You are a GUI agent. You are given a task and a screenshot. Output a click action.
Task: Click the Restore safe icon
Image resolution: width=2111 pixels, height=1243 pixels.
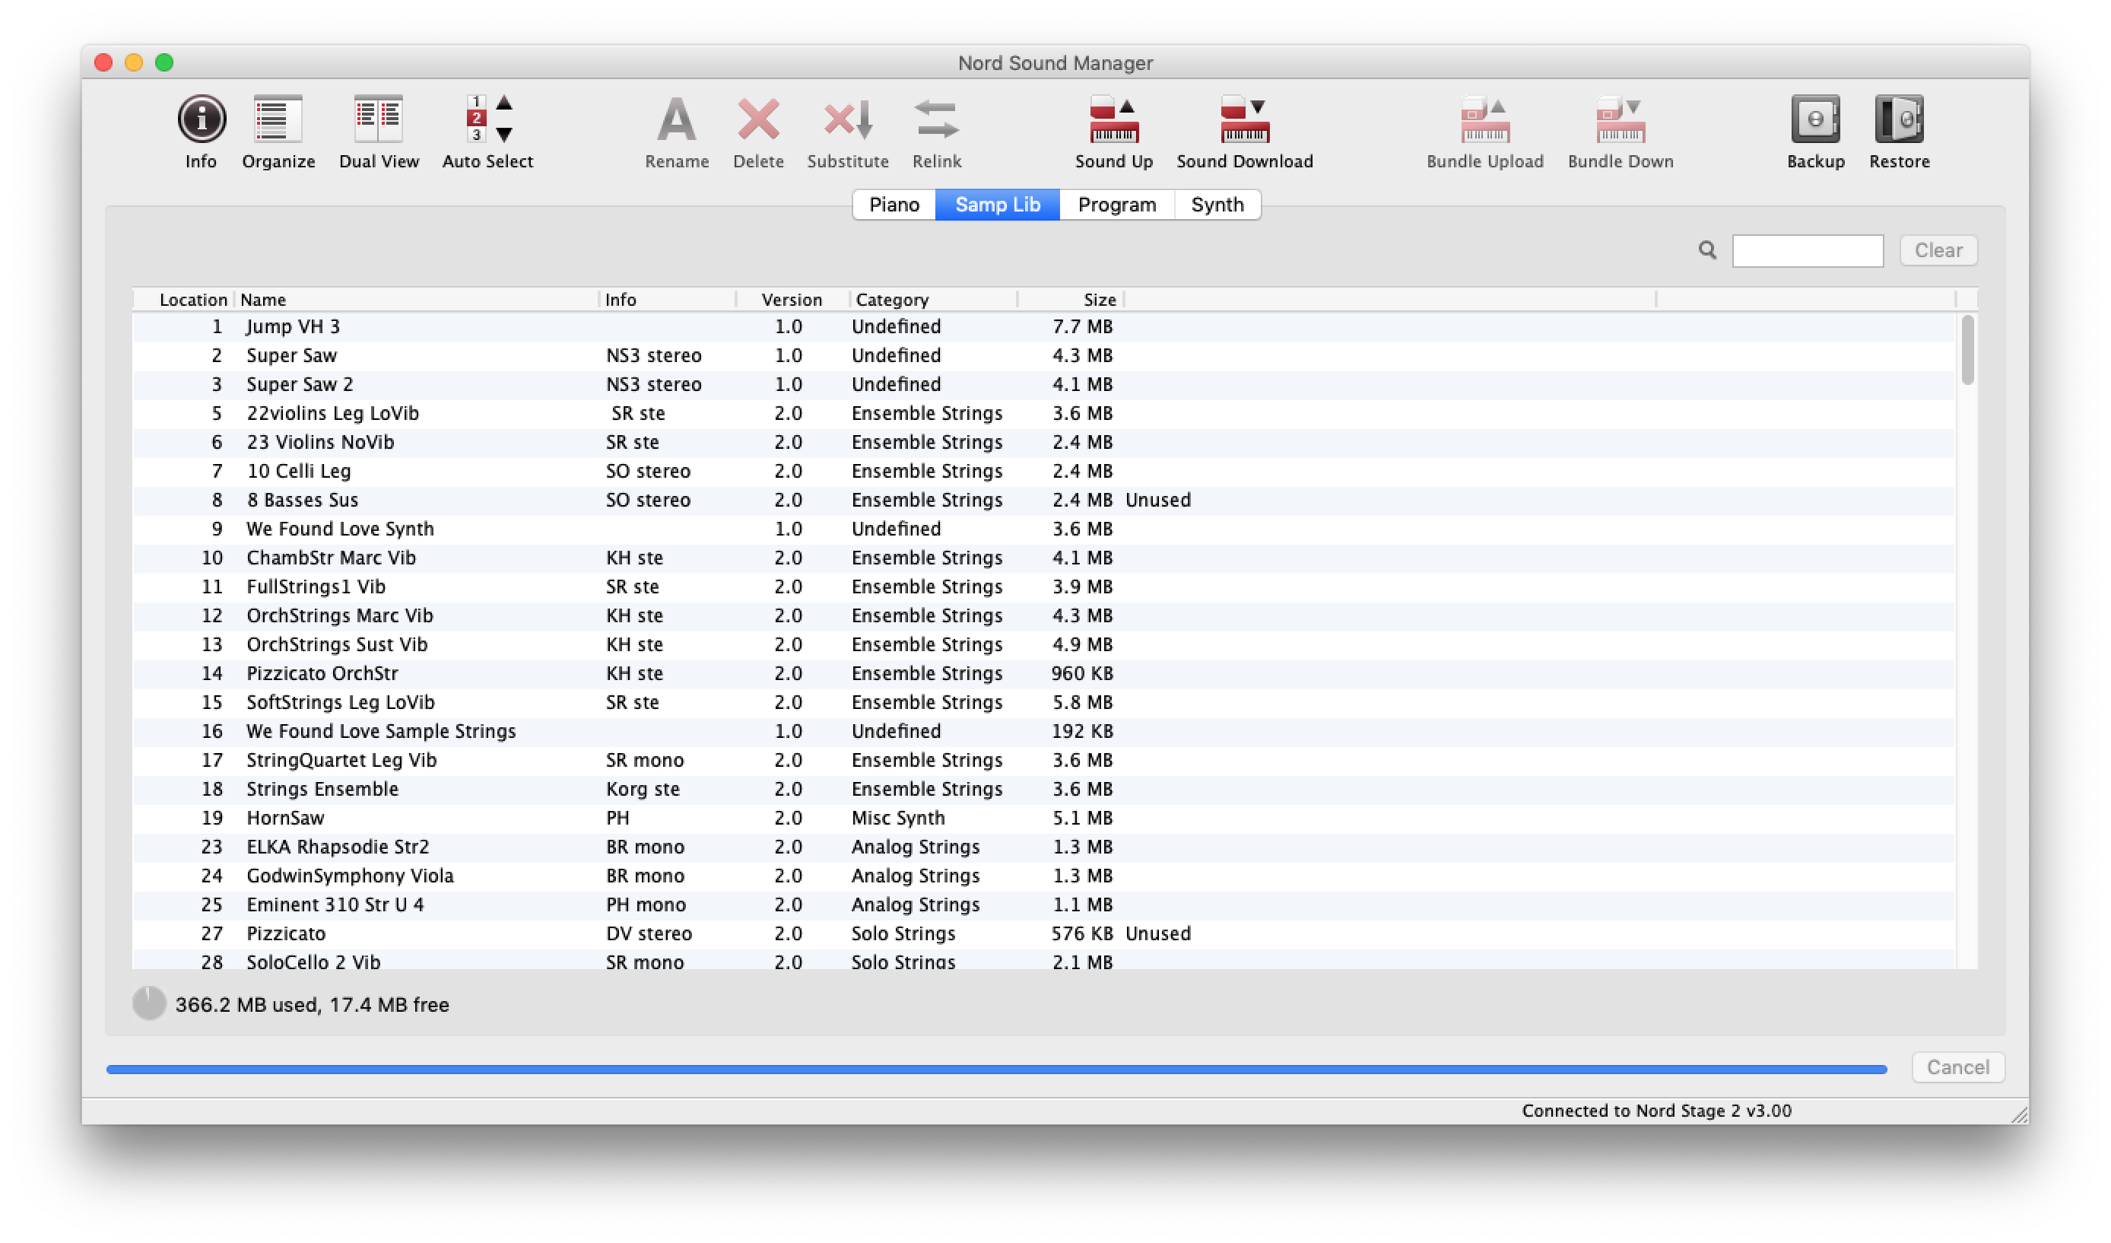tap(1899, 119)
